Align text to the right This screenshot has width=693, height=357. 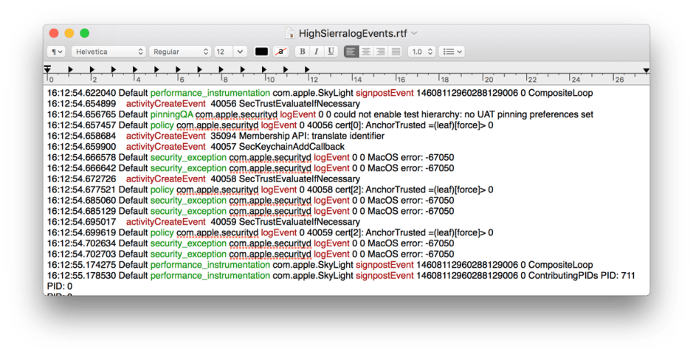381,52
